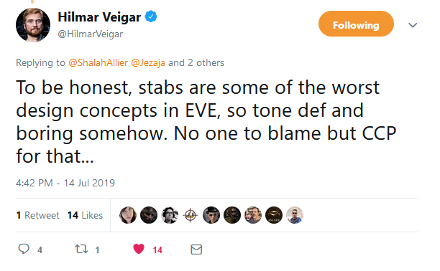The image size is (440, 271).
Task: Click the first liker avatar with pink hair
Action: point(128,215)
